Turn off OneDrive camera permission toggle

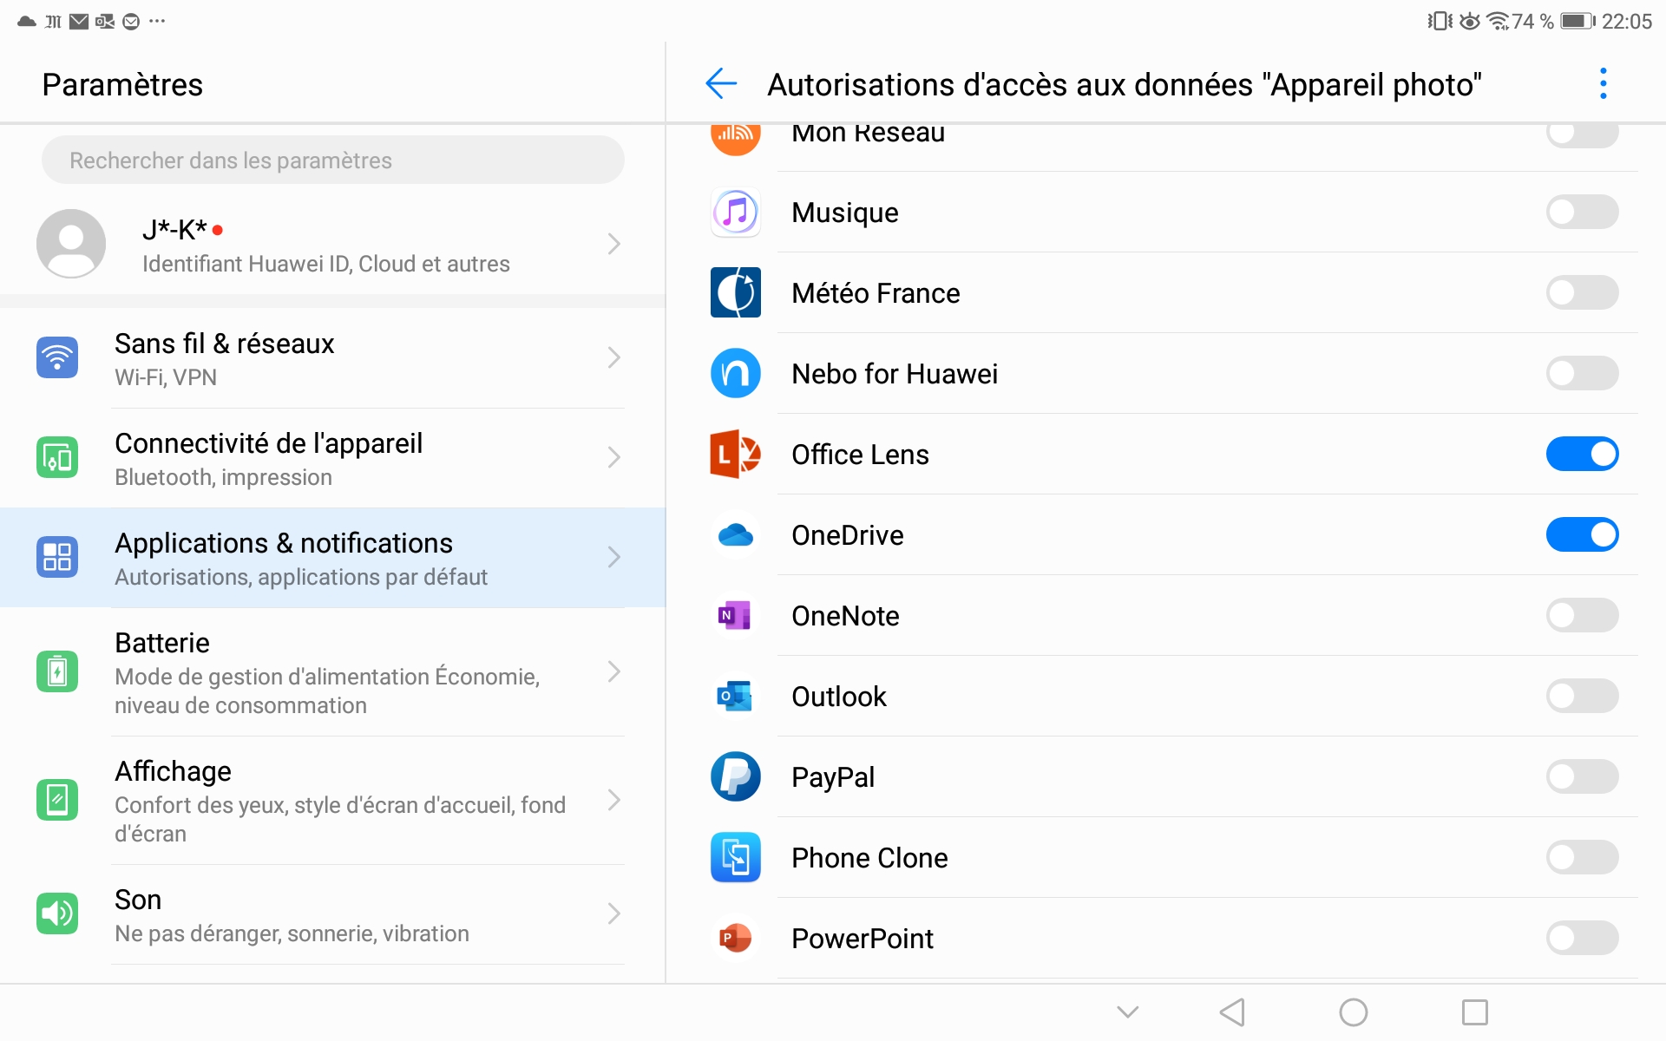click(x=1581, y=534)
